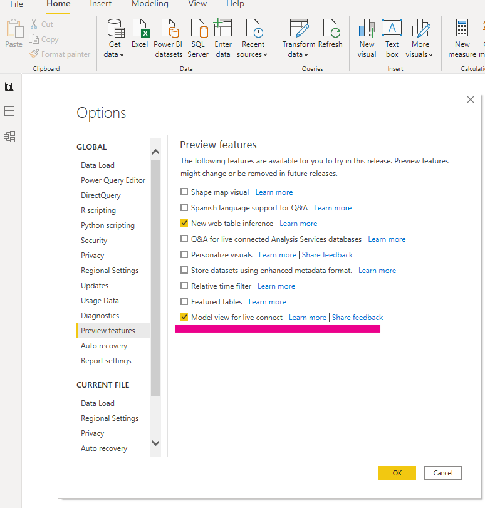The image size is (485, 508).
Task: Select R scripting options
Action: tap(98, 210)
